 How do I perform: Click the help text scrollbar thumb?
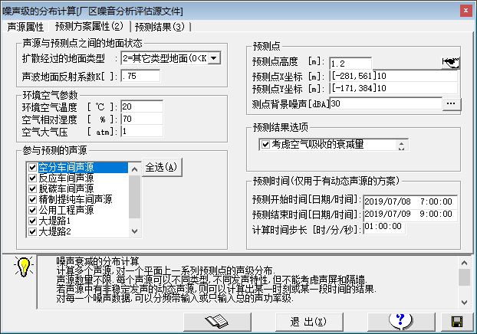point(464,277)
